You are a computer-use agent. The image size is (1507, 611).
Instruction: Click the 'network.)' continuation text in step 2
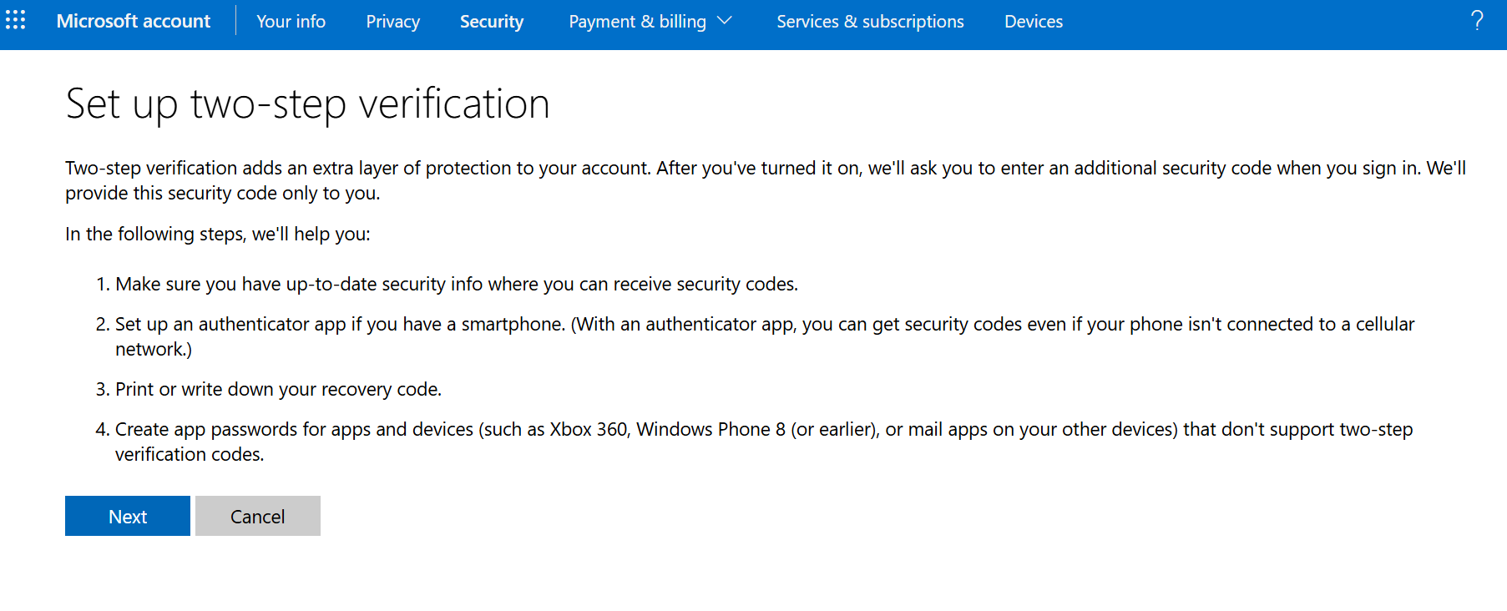pyautogui.click(x=154, y=349)
